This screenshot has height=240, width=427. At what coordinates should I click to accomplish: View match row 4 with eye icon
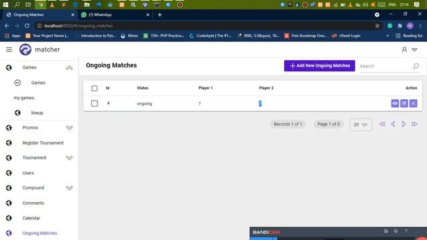[395, 103]
